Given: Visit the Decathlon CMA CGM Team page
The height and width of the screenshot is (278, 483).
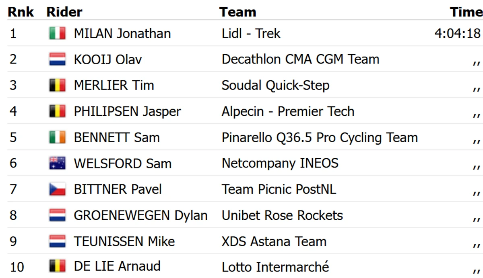Looking at the screenshot, I should pos(301,59).
